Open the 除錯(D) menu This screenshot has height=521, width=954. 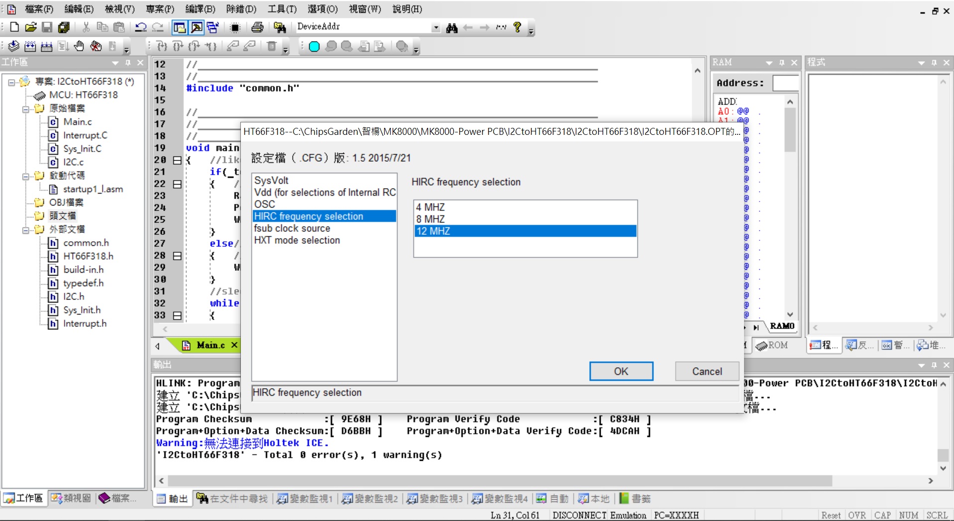241,9
